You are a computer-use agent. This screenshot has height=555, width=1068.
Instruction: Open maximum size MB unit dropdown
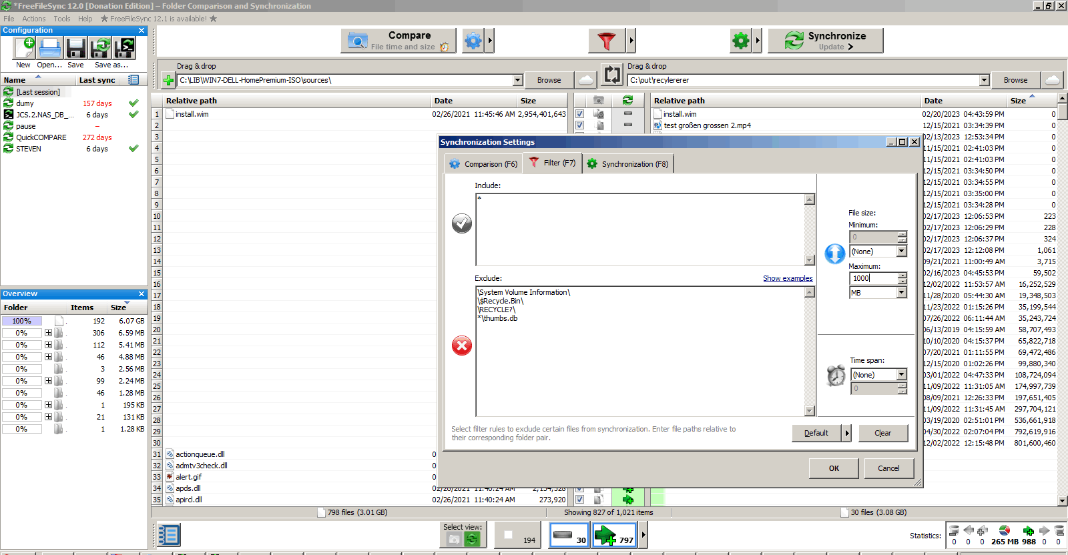coord(901,293)
